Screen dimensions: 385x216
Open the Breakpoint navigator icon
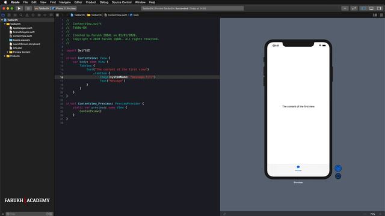pos(45,15)
